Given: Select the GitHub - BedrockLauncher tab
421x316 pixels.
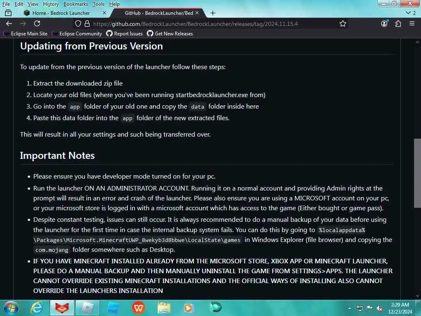Looking at the screenshot, I should click(158, 13).
